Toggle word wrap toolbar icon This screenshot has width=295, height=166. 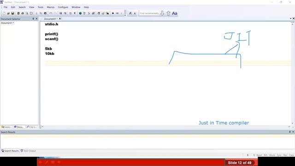tap(71, 13)
